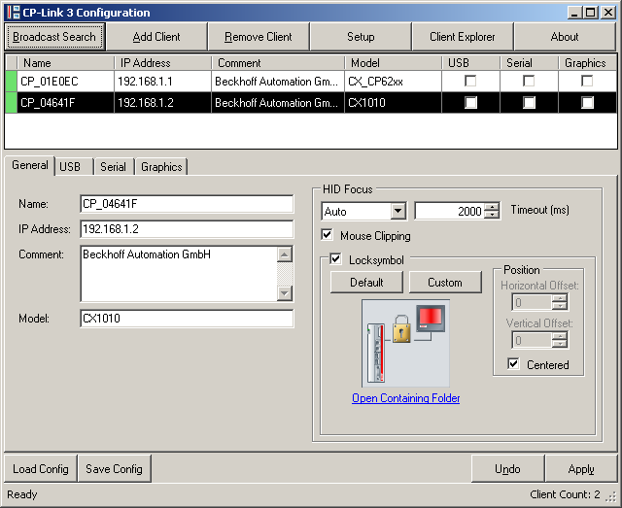Open Containing Folder link
The image size is (622, 508).
point(406,398)
